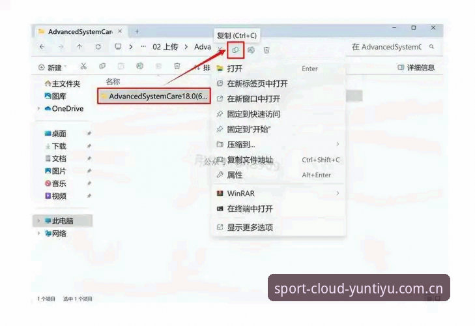Click the pin icon next to 图片
Viewport: 475px width, 326px height.
point(89,171)
